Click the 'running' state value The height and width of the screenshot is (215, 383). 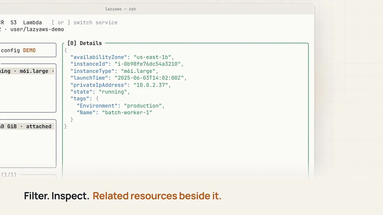[113, 92]
